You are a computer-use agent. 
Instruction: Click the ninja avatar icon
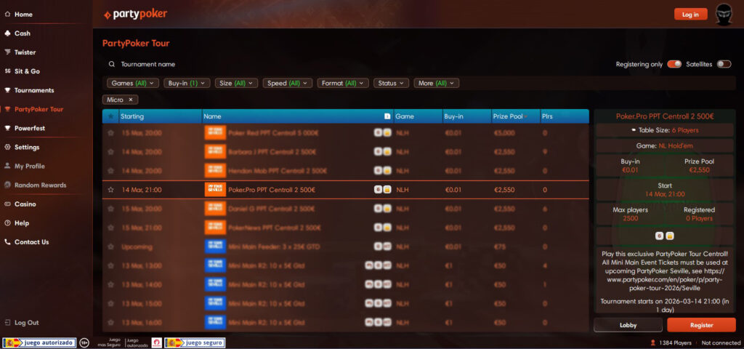724,15
